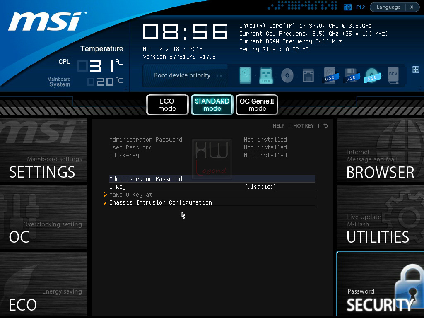Open the BROWSER panel
This screenshot has height=318, width=424.
381,150
